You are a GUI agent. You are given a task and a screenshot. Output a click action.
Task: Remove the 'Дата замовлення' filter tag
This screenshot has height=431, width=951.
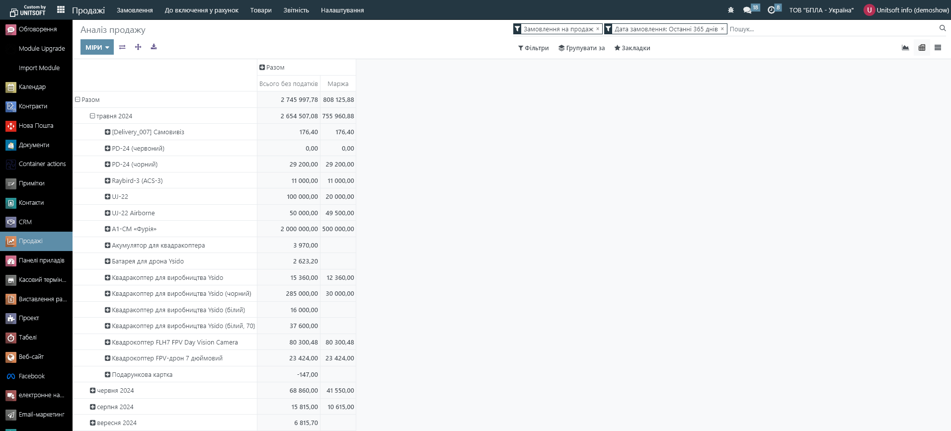point(722,29)
